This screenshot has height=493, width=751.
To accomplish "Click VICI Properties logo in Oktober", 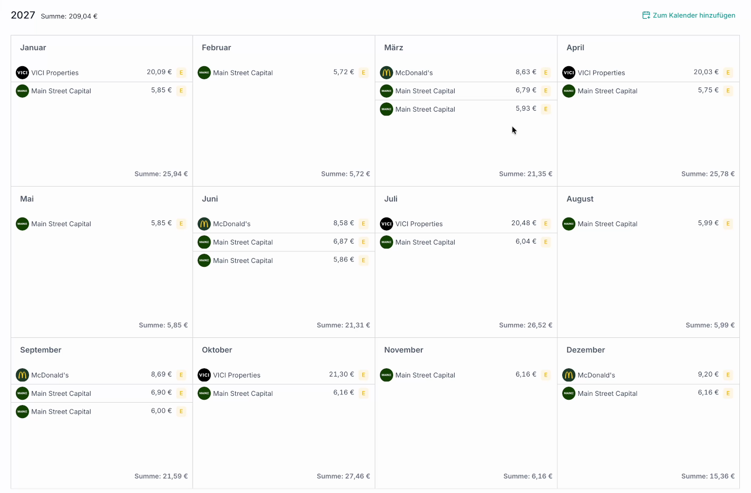I will tap(204, 375).
